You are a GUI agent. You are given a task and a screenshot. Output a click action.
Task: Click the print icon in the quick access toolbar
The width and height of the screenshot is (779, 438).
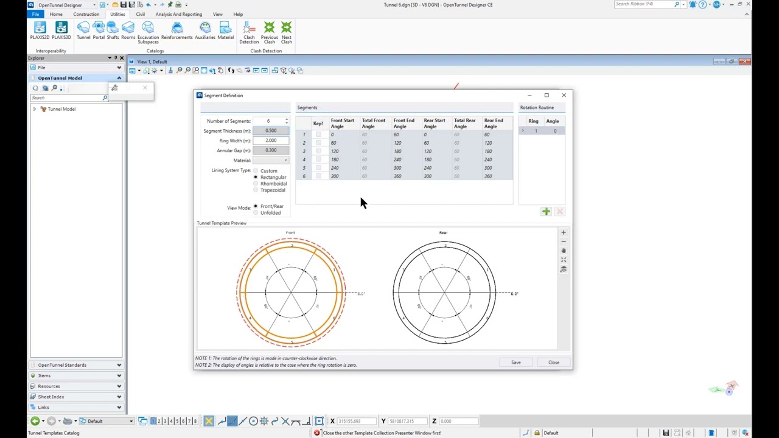tap(178, 5)
